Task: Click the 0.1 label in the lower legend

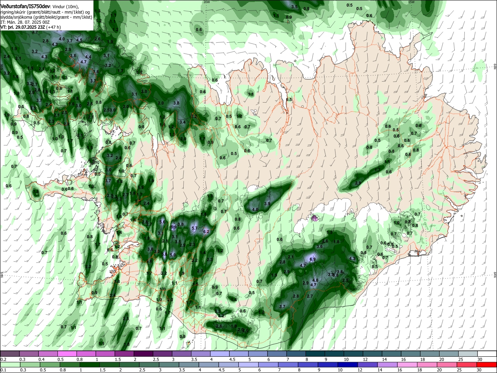Action: pyautogui.click(x=3, y=370)
